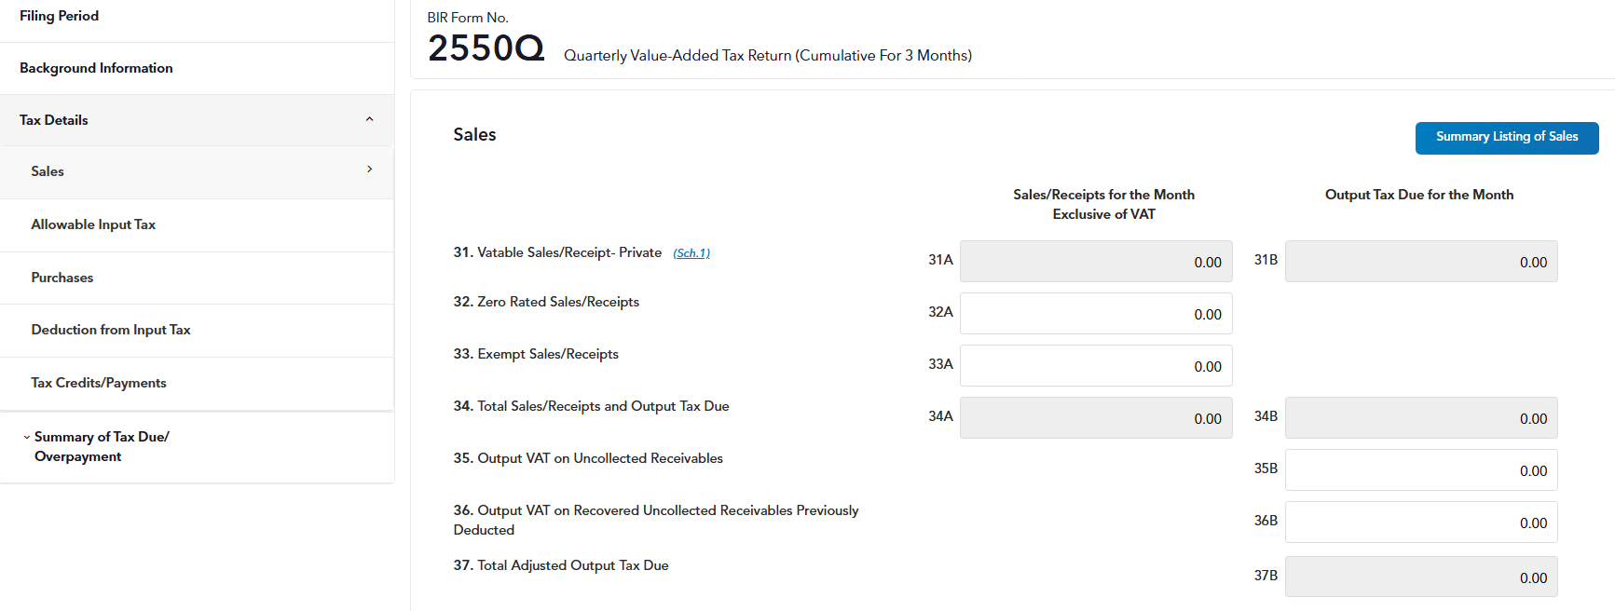Click the 35B Uncollected Receivables field
1615x611 pixels.
click(x=1420, y=470)
